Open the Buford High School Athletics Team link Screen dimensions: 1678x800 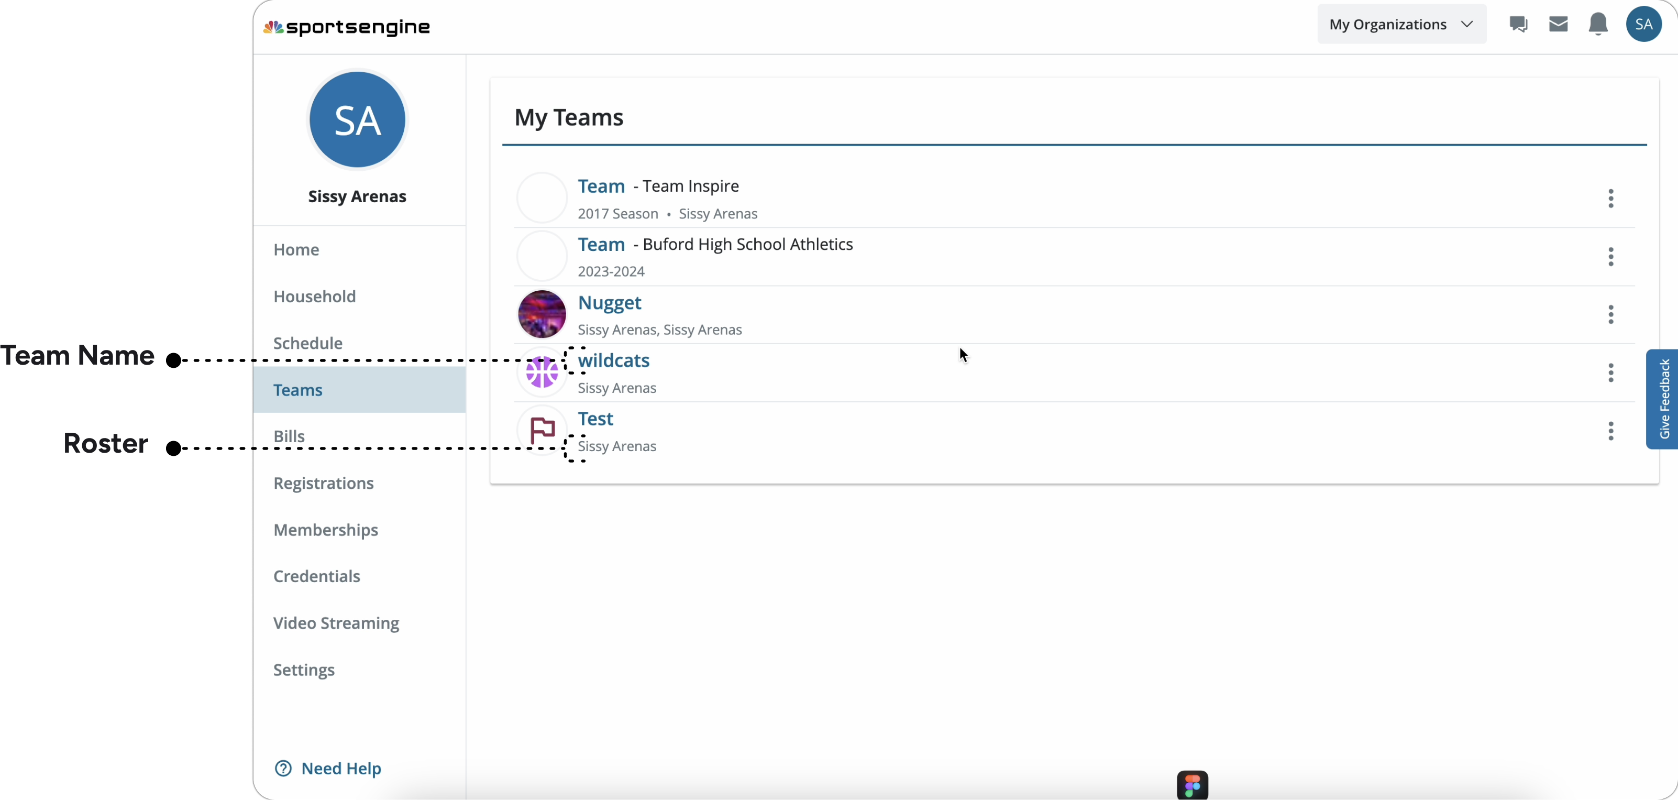coord(601,244)
